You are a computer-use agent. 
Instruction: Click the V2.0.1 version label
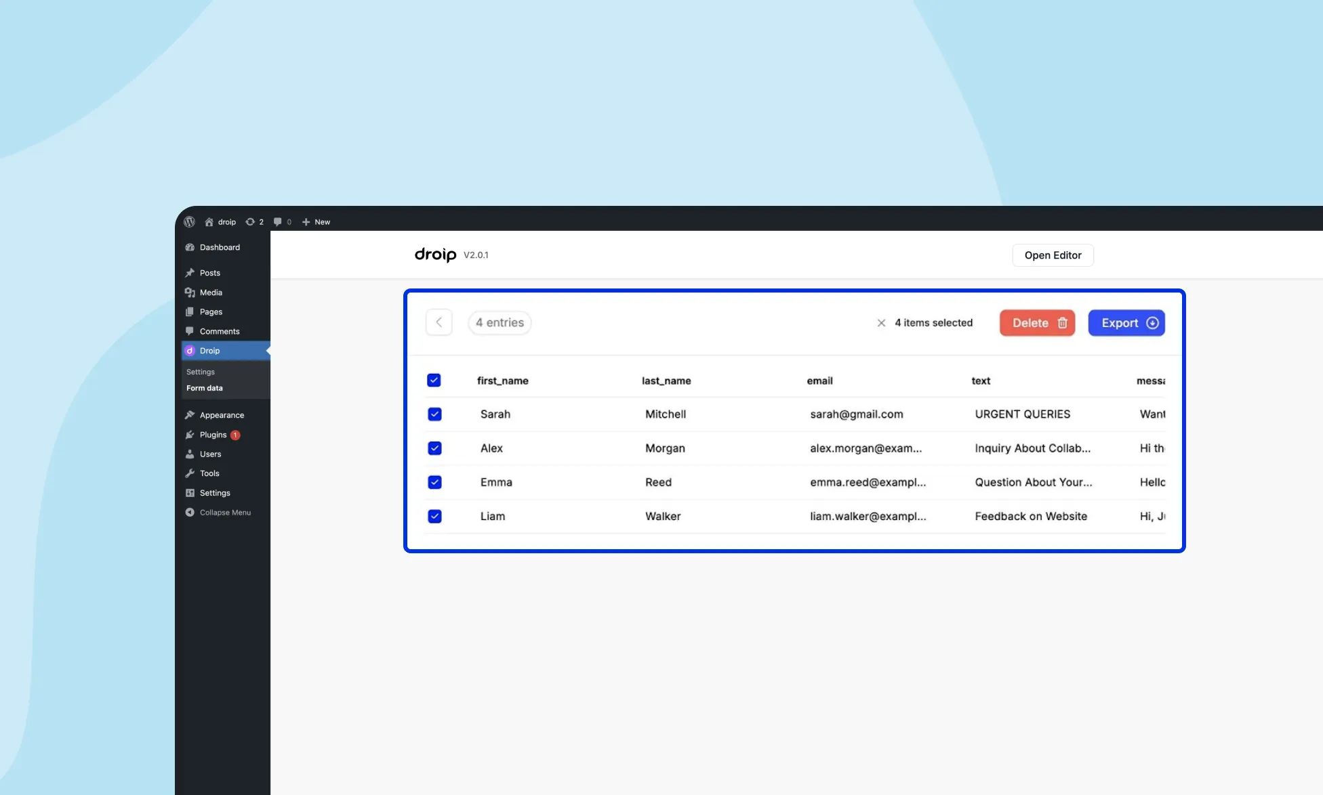[x=476, y=255]
